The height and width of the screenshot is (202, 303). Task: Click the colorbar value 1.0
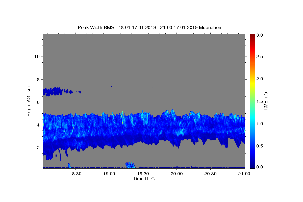pyautogui.click(x=260, y=124)
